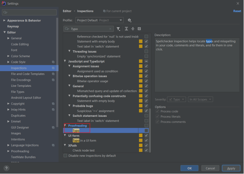Click project icon beside Copyright

point(53,104)
